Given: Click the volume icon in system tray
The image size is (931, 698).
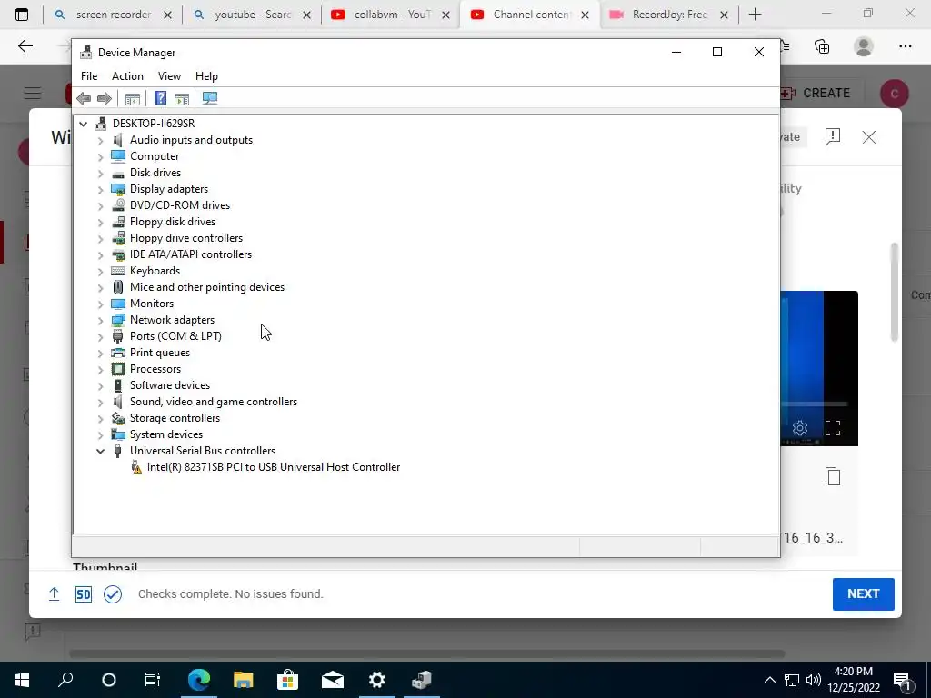Looking at the screenshot, I should [814, 680].
